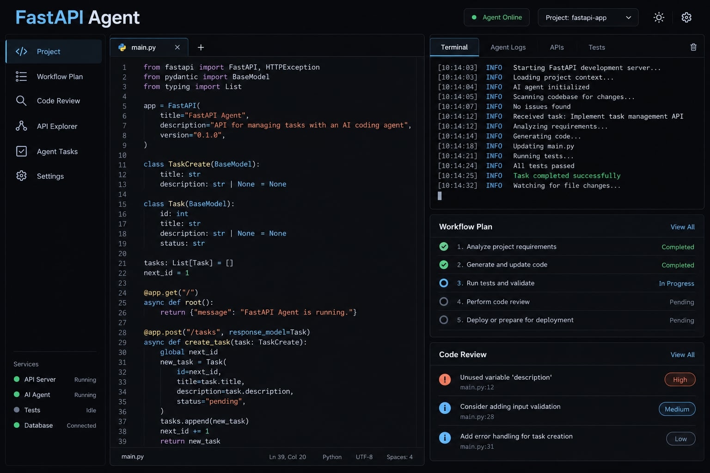Open the APIs tab
Screen dimensions: 710x473
pyautogui.click(x=557, y=47)
